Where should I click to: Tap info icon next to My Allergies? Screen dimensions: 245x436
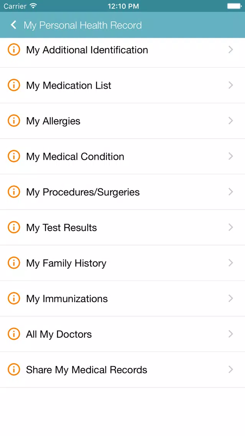pos(14,121)
